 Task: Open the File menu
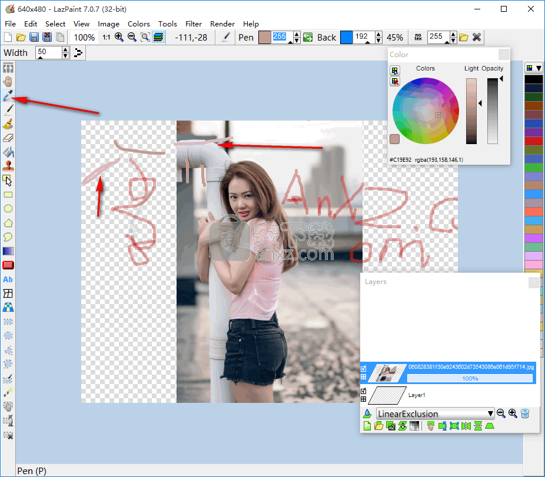pos(10,24)
